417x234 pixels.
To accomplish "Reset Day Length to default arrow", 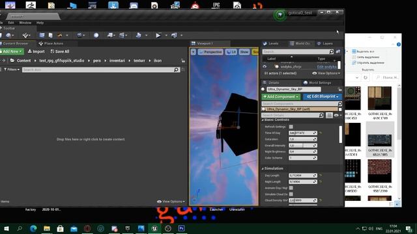I will [320, 175].
